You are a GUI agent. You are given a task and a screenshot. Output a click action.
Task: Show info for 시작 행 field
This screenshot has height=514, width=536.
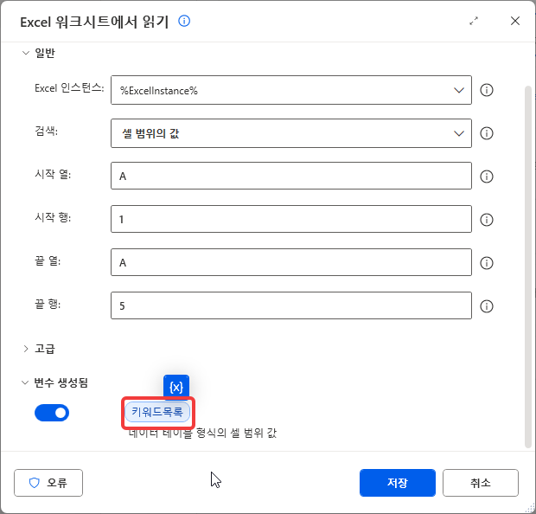pos(487,220)
